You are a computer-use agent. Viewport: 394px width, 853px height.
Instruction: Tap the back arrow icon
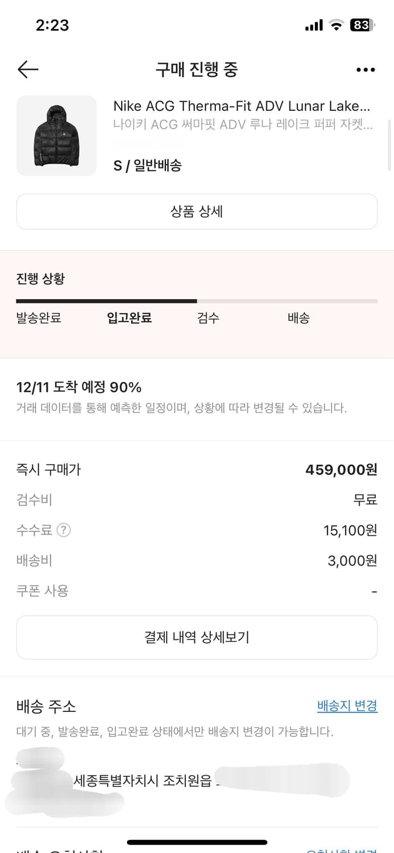pyautogui.click(x=28, y=69)
